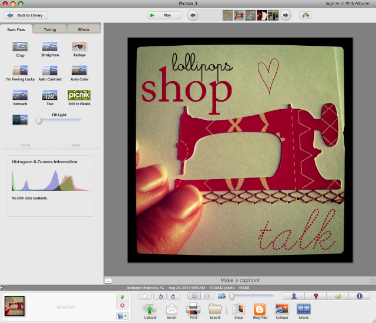Toggle the caption show/hide button
Image resolution: width=376 pixels, height=323 pixels.
coord(108,281)
